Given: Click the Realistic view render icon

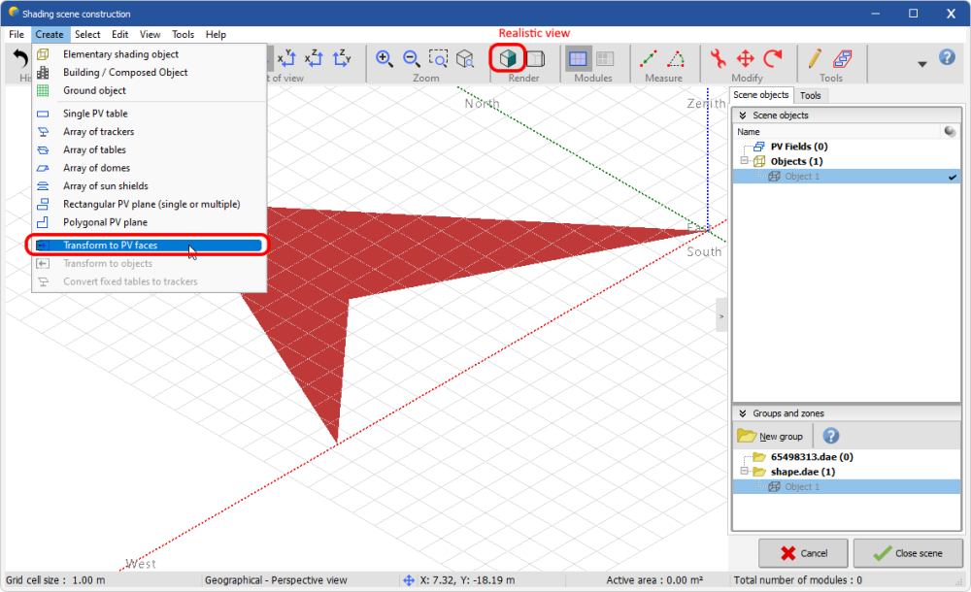Looking at the screenshot, I should point(506,58).
